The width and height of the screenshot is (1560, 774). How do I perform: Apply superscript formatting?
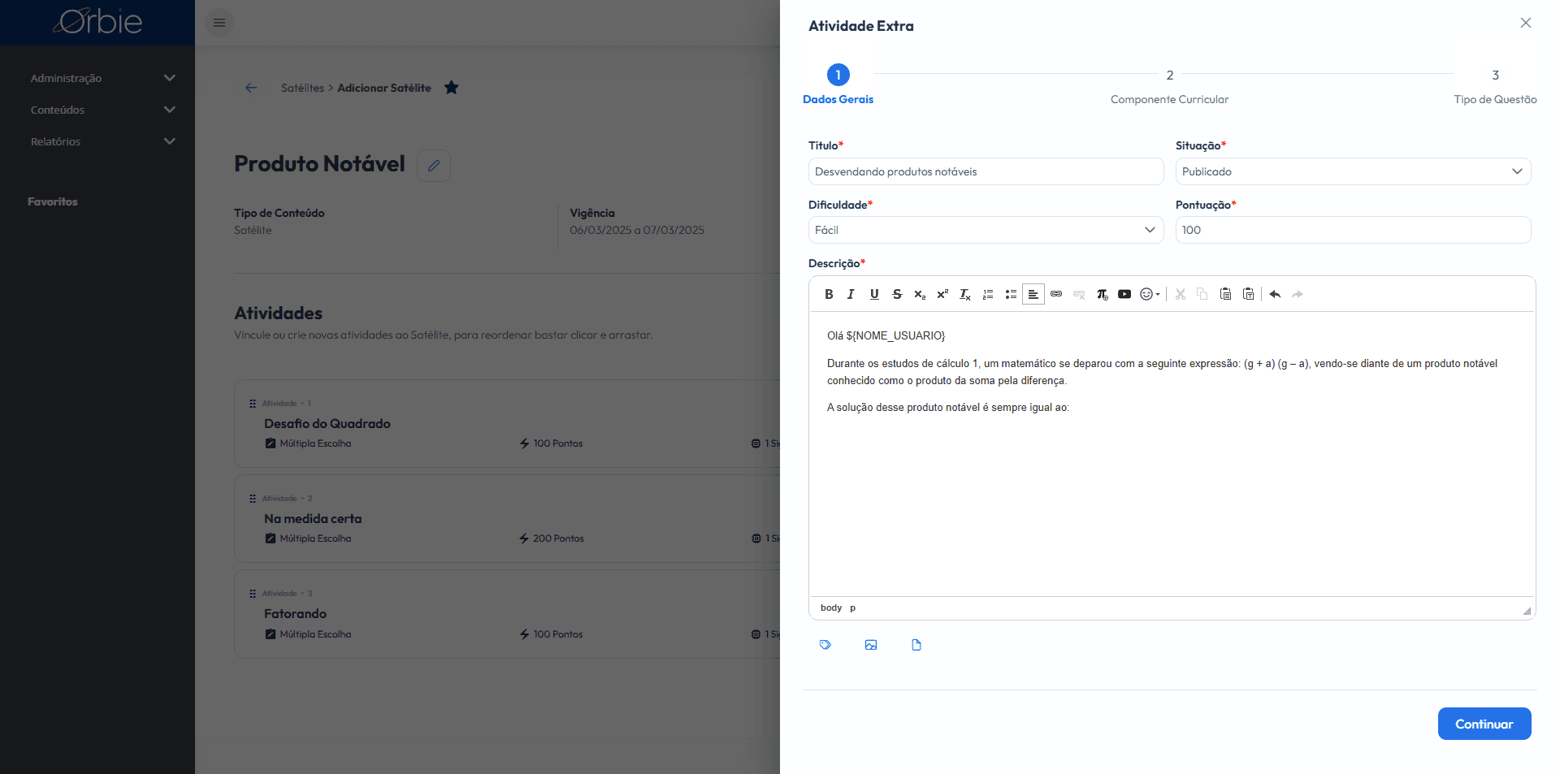pyautogui.click(x=942, y=294)
